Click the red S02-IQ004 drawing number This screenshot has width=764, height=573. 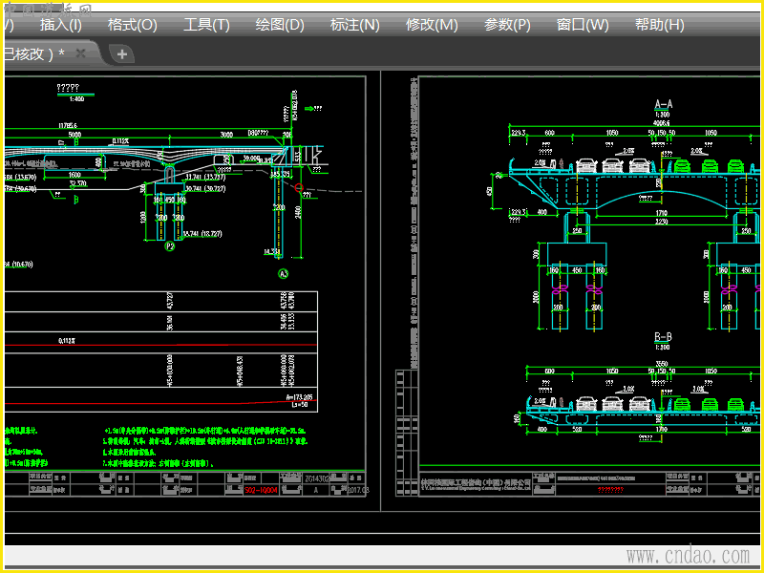coord(261,490)
